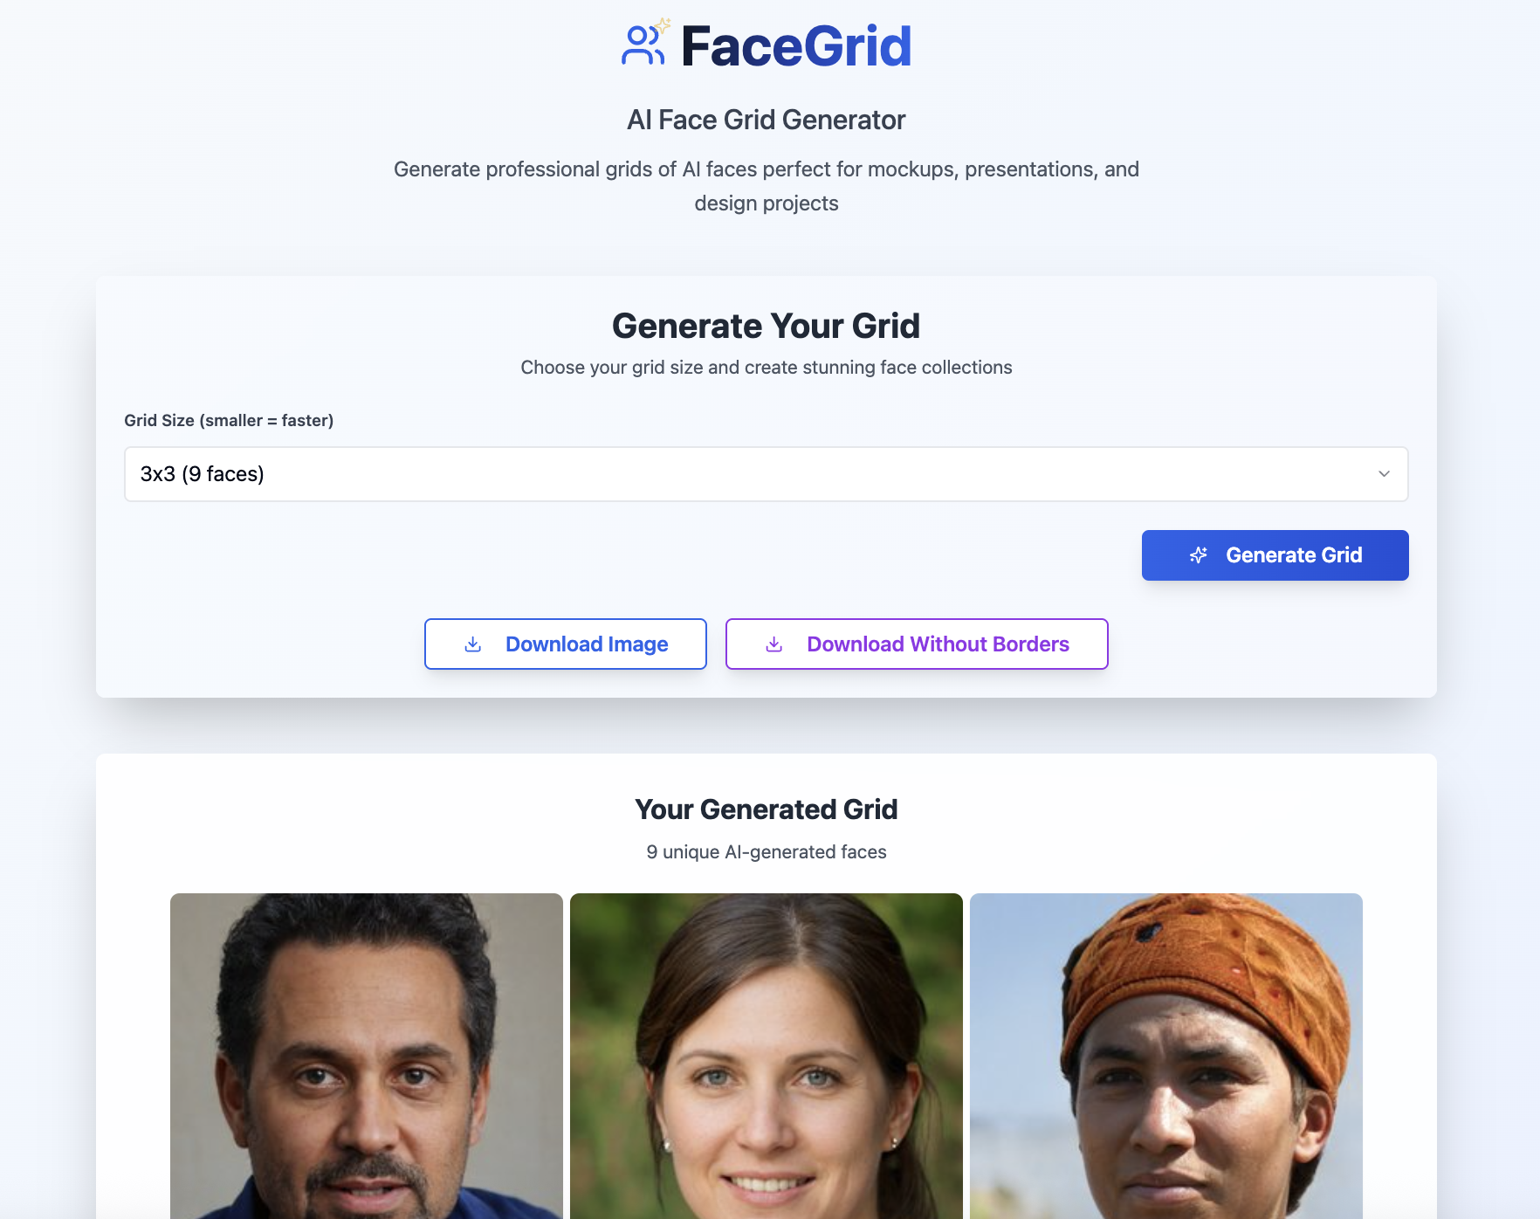Click the Grid Size field showing 3x3
This screenshot has width=1540, height=1219.
767,474
